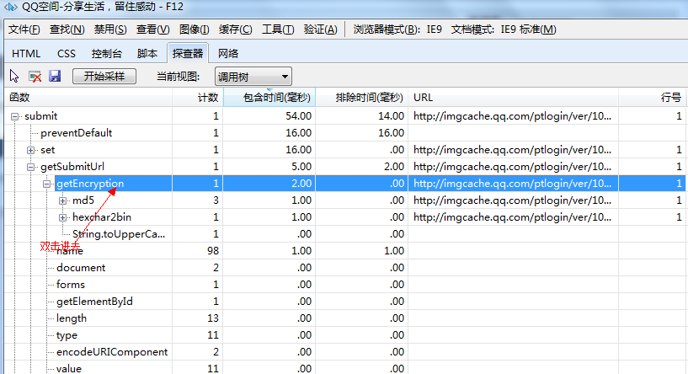Collapse the getSubmitUrl tree node
The image size is (688, 374).
click(x=30, y=168)
